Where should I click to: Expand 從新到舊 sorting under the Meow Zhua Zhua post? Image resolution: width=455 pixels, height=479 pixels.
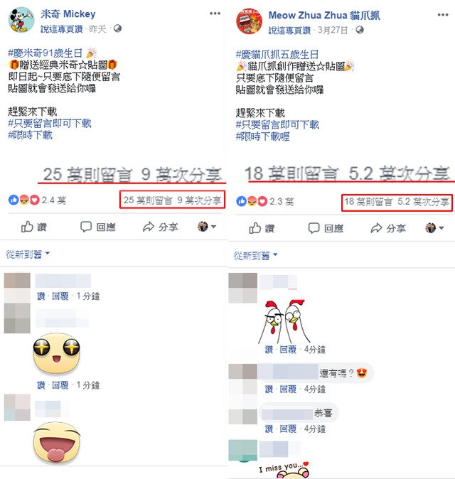point(255,255)
